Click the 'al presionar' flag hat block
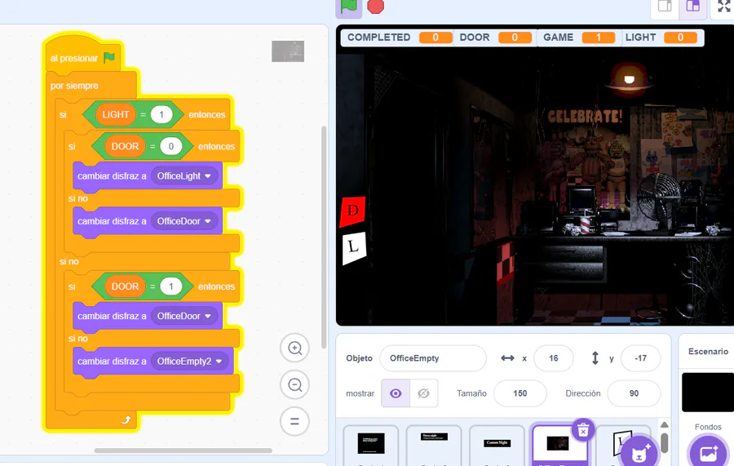This screenshot has height=466, width=734. click(x=82, y=58)
